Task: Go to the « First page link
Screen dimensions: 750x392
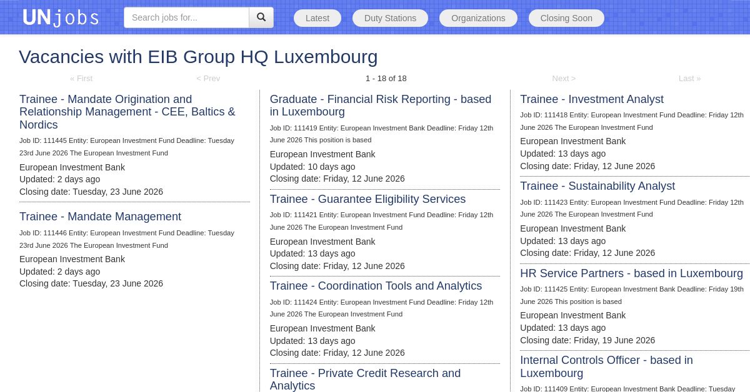Action: (x=81, y=78)
